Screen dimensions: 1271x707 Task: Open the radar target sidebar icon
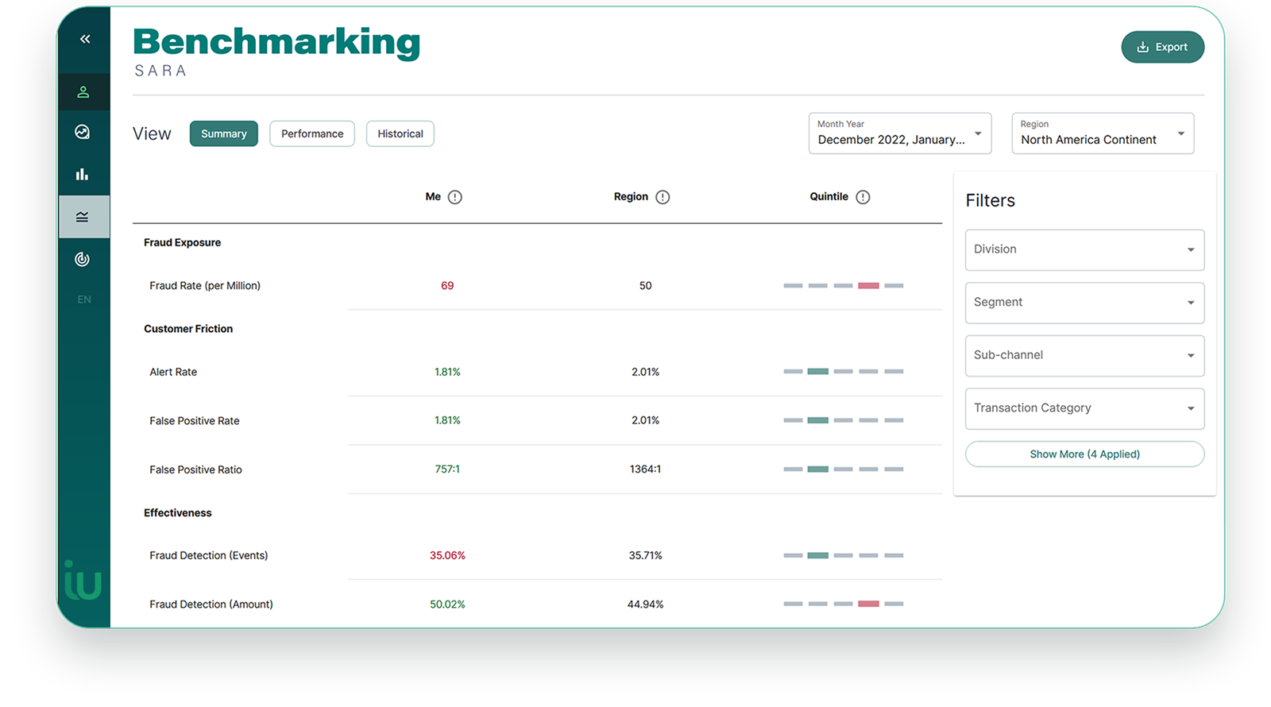click(83, 259)
